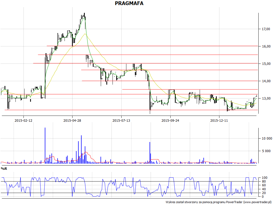Click the 40 level on %R axis
The image size is (273, 205).
pos(264,189)
